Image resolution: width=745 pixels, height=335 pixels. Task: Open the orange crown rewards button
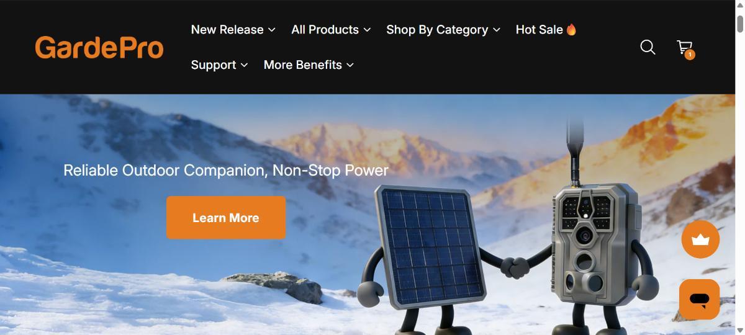(x=700, y=239)
